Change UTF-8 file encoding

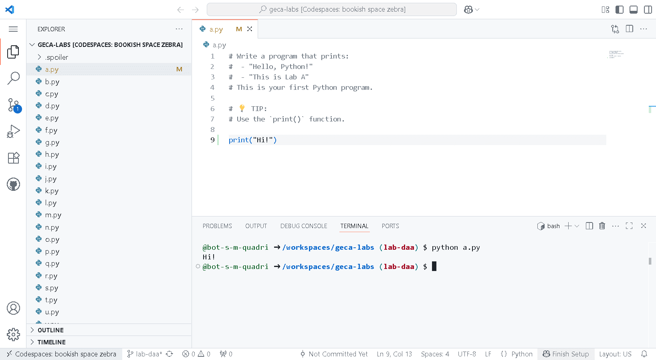[x=467, y=354]
